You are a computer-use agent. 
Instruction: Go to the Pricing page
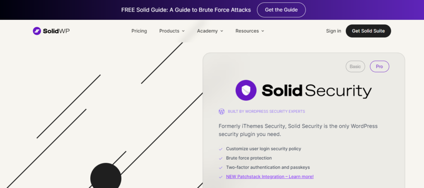(139, 31)
